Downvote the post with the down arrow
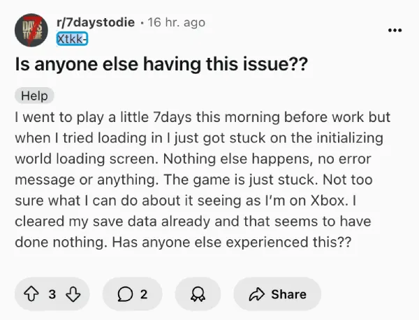This screenshot has height=320, width=419. 73,294
